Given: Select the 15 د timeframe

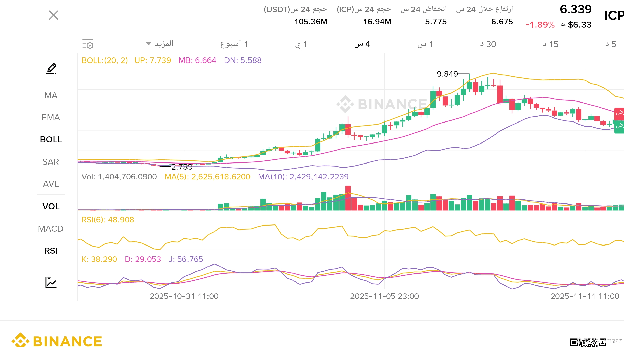Looking at the screenshot, I should pyautogui.click(x=550, y=44).
